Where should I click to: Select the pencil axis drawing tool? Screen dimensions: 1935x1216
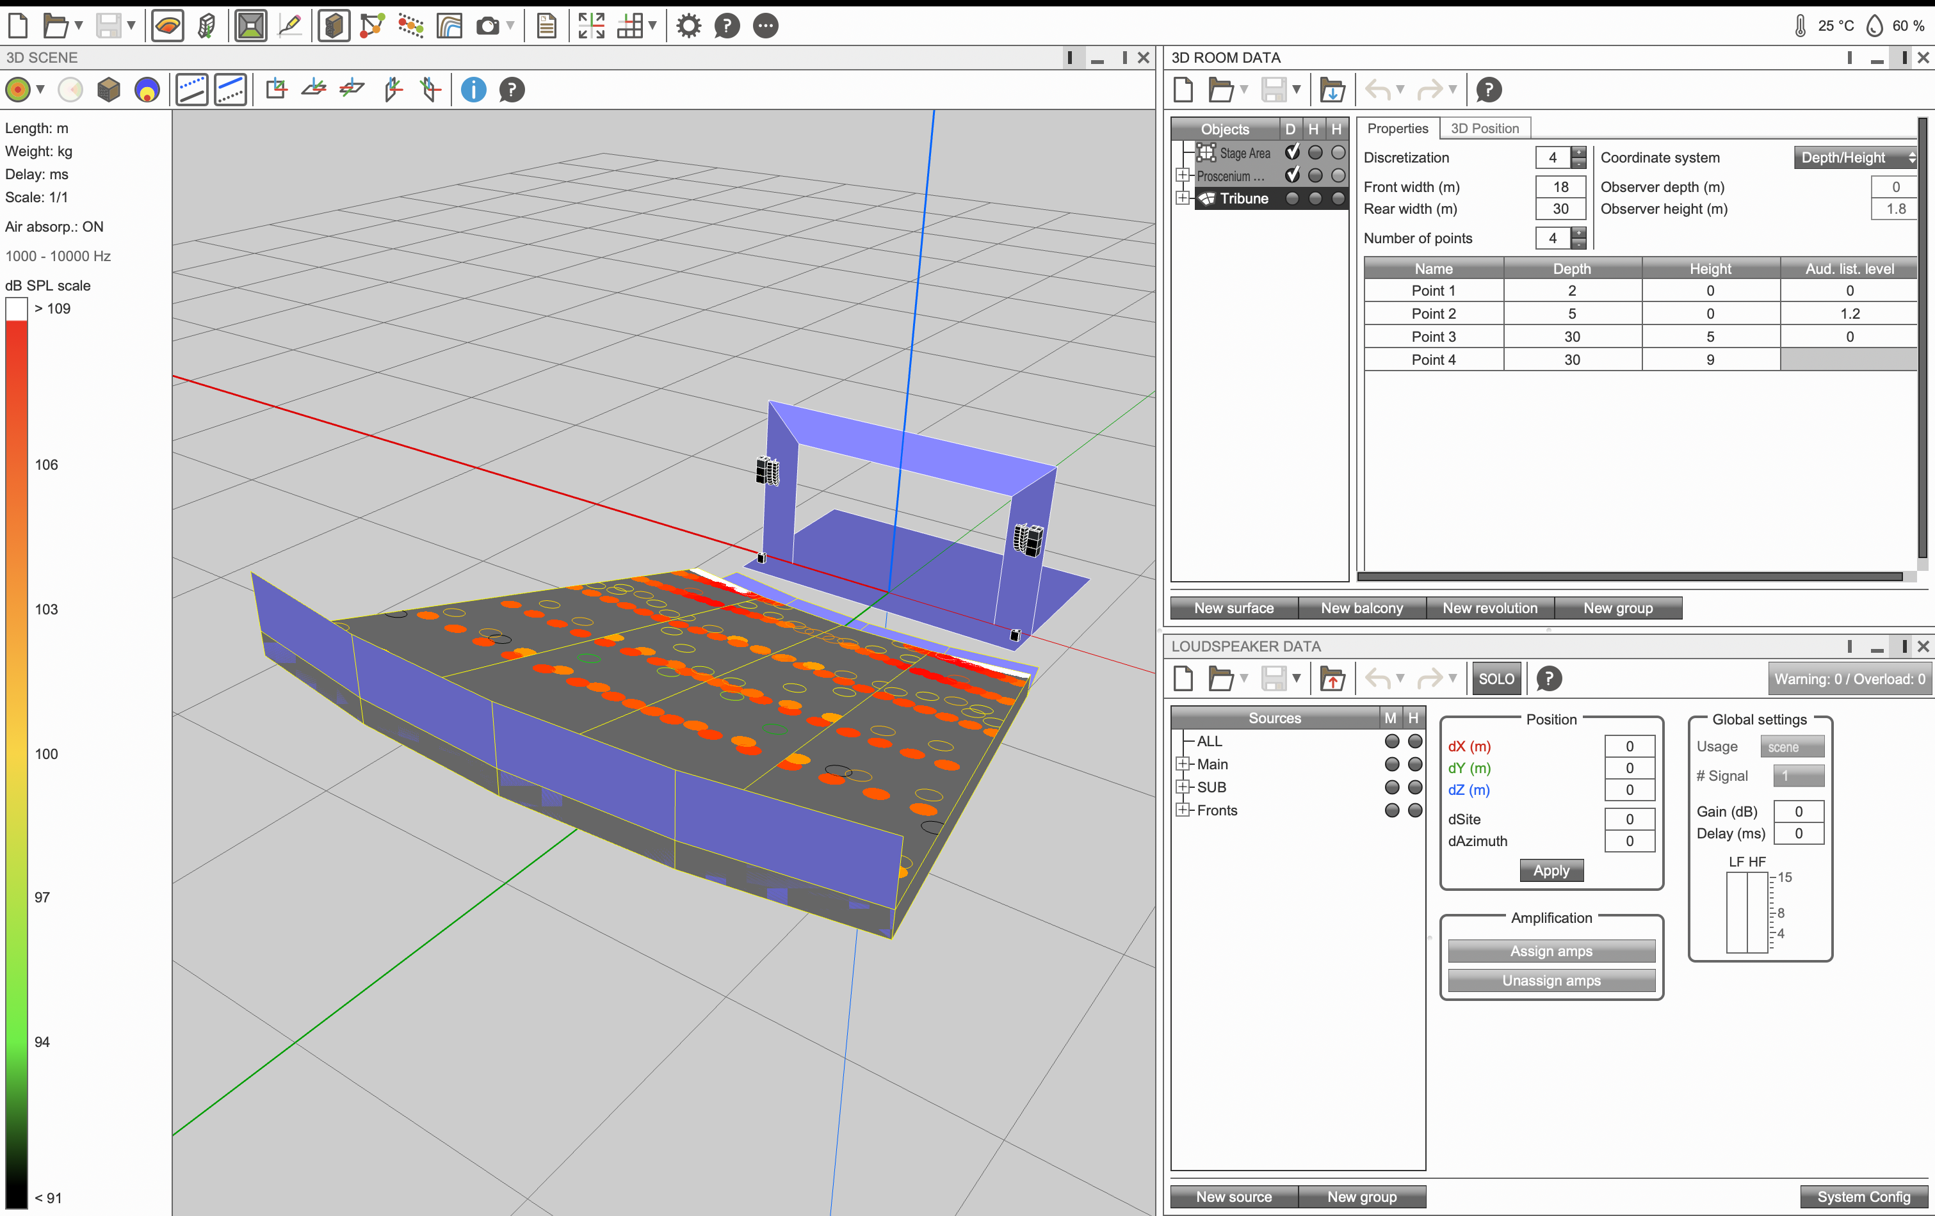289,26
